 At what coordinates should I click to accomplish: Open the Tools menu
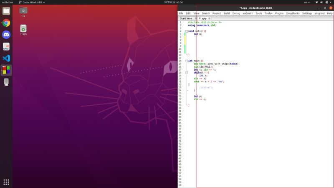[x=258, y=13]
